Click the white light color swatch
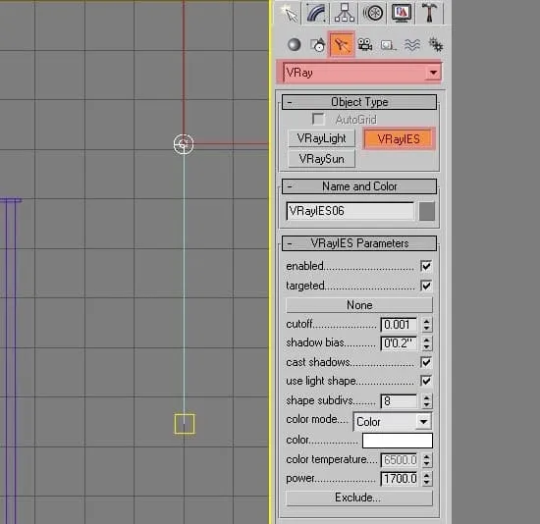Viewport: 540px width, 524px height. click(x=398, y=441)
